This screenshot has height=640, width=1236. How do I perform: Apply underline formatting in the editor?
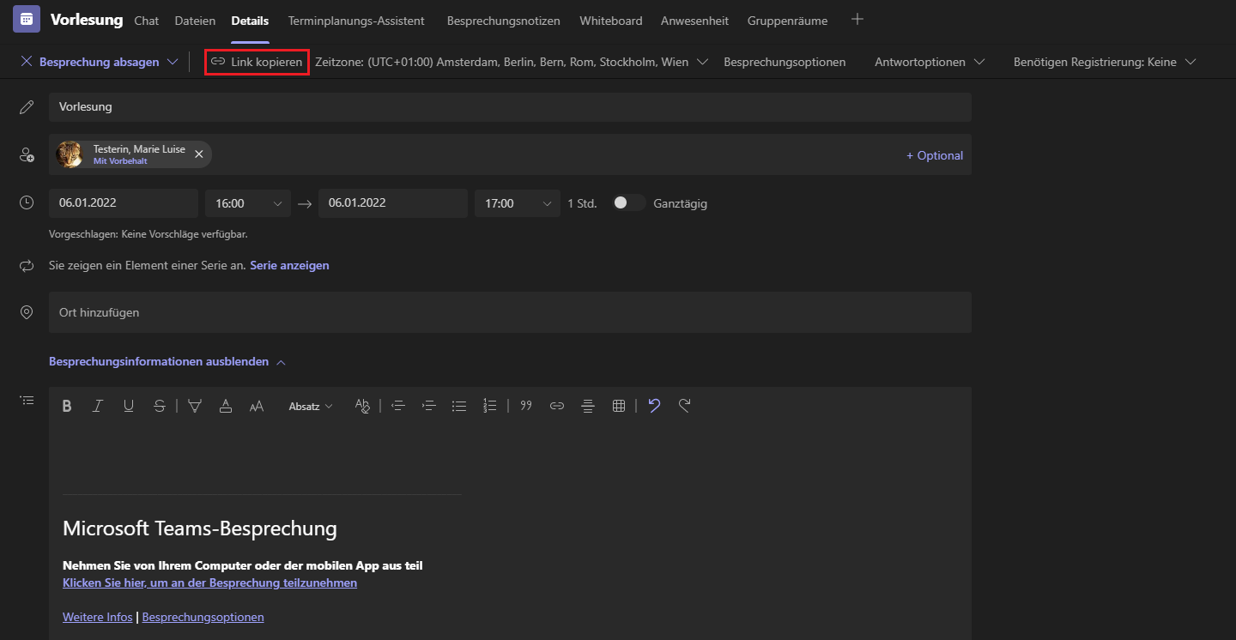[x=129, y=406]
